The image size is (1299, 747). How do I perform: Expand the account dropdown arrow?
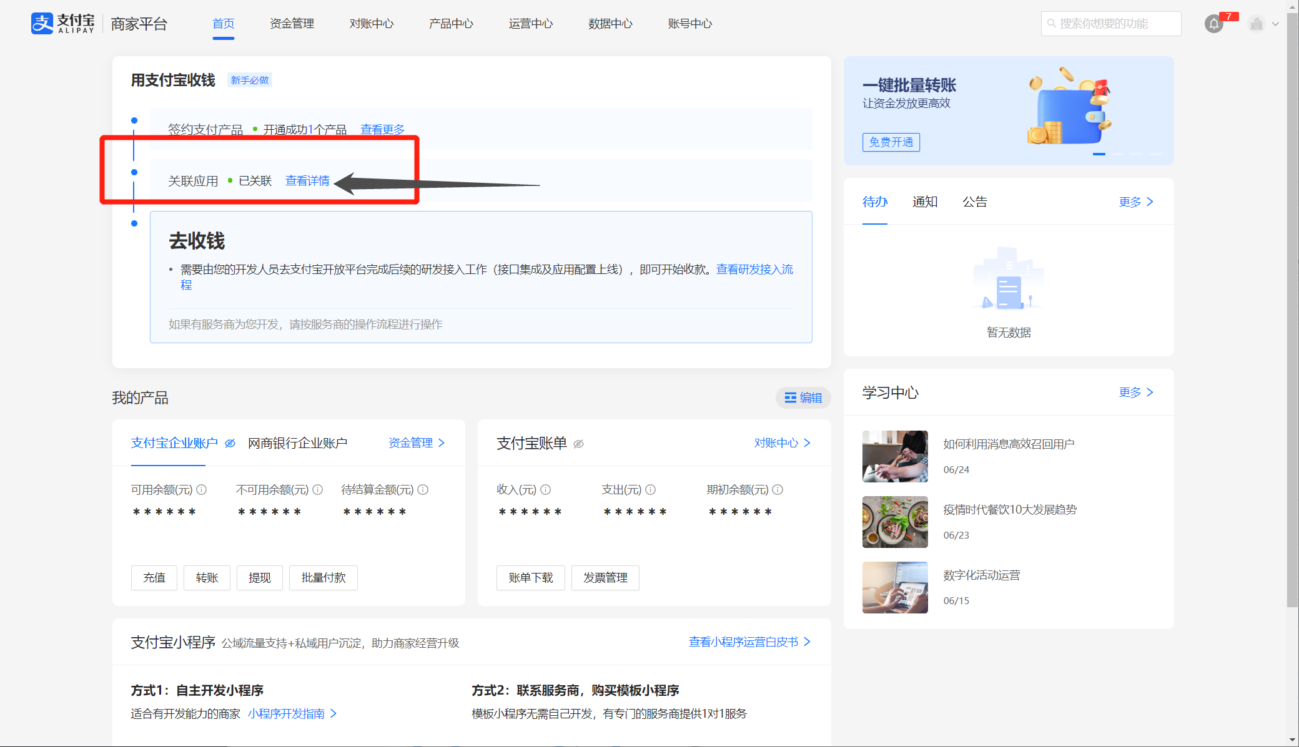coord(1275,24)
